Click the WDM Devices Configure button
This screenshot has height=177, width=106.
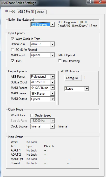73,78
